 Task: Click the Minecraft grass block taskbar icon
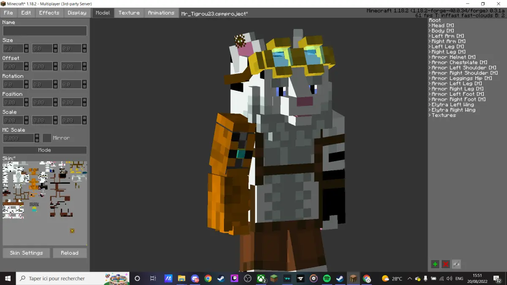tap(274, 279)
